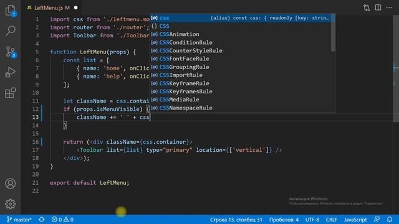The height and width of the screenshot is (224, 399).
Task: Choose the CSSMediaRule suggestion
Action: pyautogui.click(x=241, y=100)
